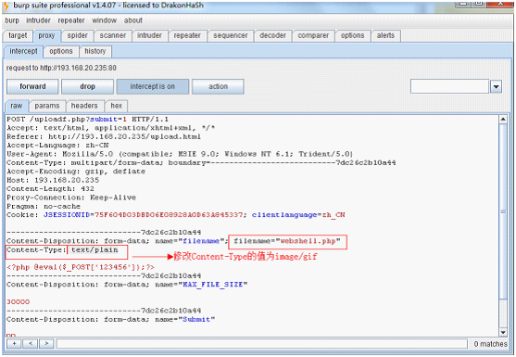Click the Proxy-Connection: Keep-Alive line
This screenshot has height=357, width=516.
pos(71,198)
